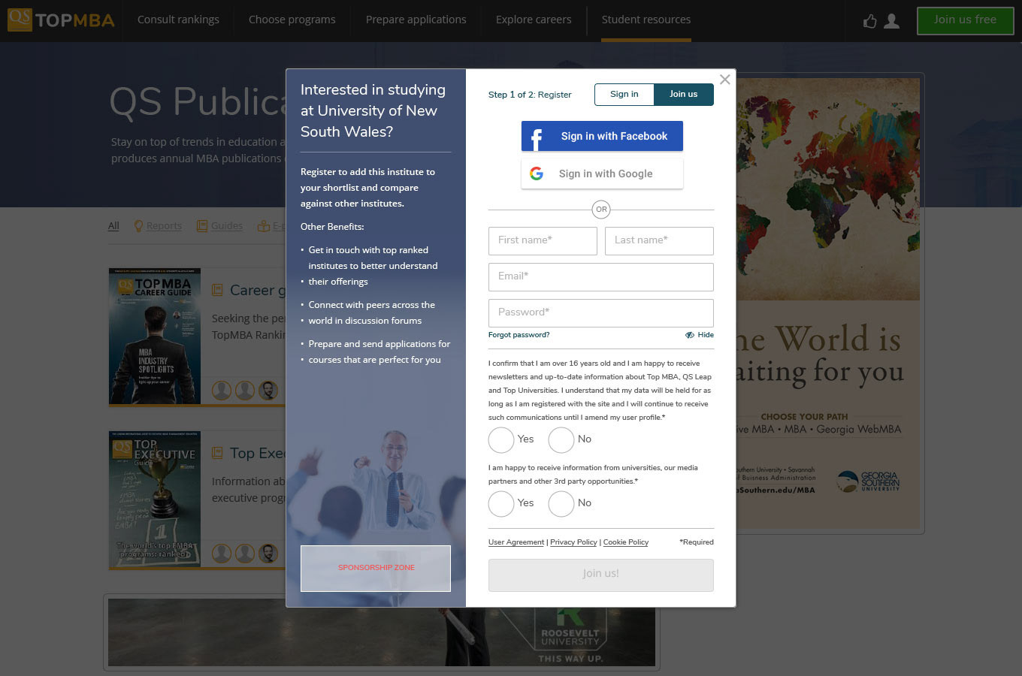Open the Reports filter link
Screen dimensions: 1022x676
pos(164,225)
